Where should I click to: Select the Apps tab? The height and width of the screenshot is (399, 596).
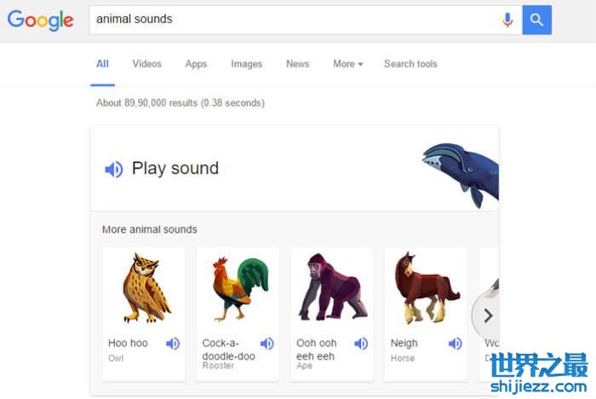click(x=196, y=64)
